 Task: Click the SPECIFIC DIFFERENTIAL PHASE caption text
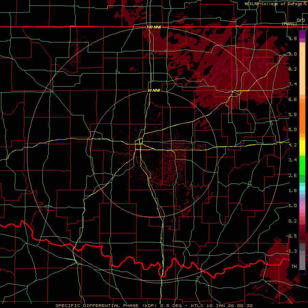(98, 306)
